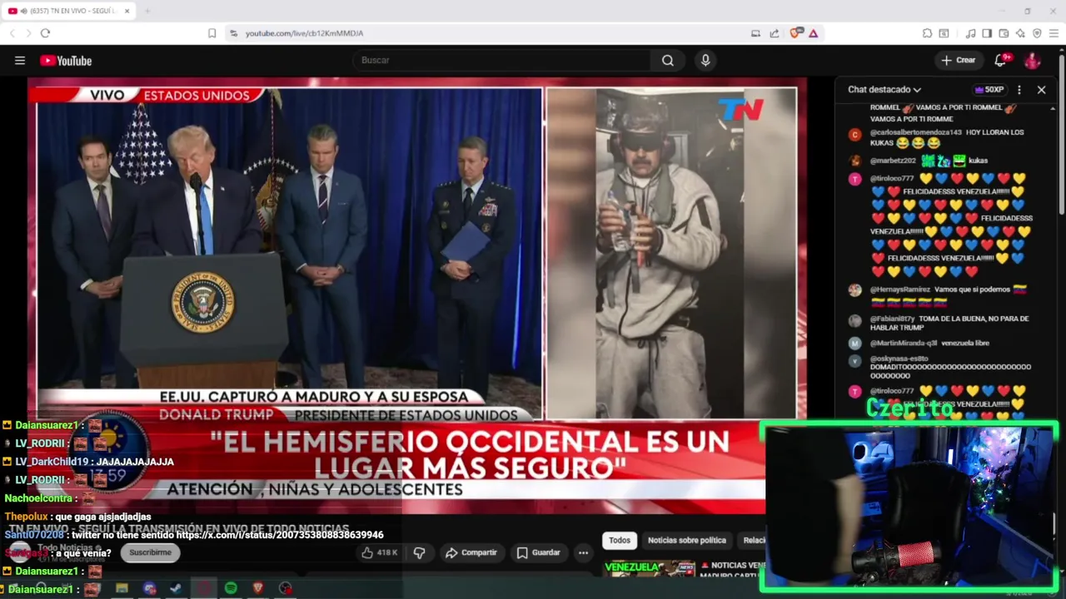The width and height of the screenshot is (1066, 599).
Task: Open YouTube notifications bell
Action: [1001, 60]
